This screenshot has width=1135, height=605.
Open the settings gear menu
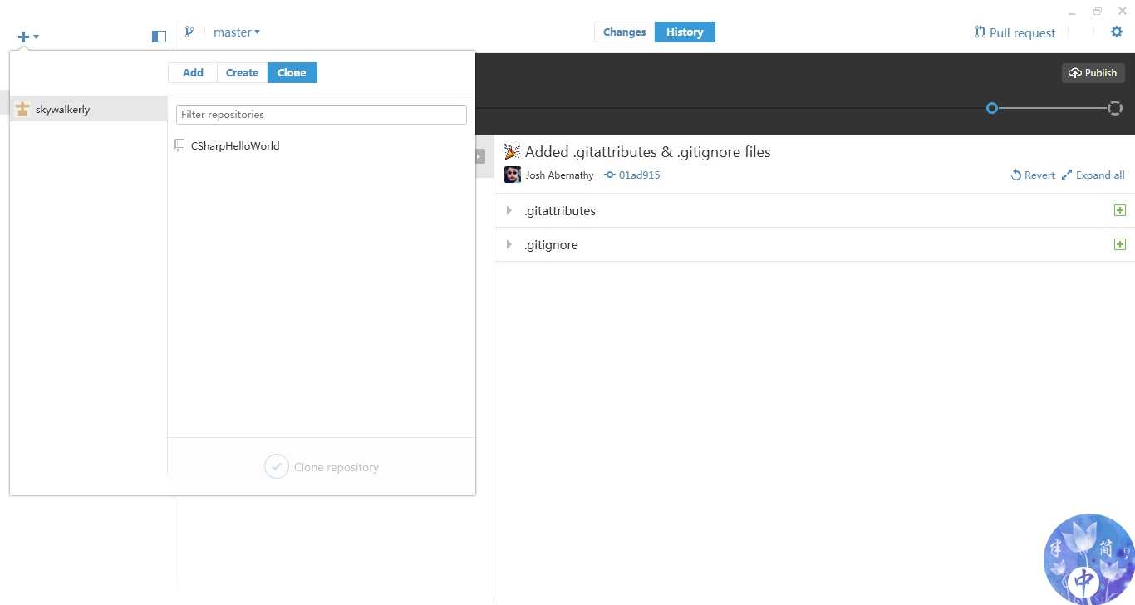click(1117, 32)
